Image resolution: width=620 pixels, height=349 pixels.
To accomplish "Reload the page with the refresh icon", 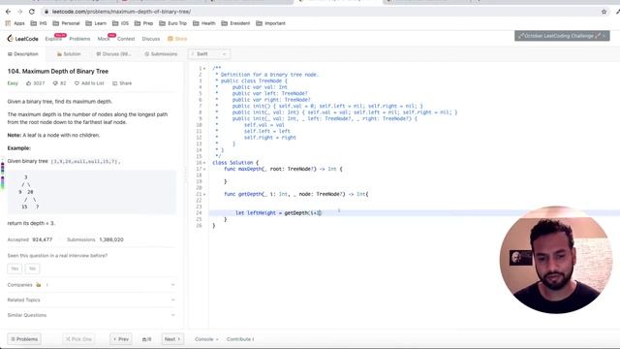I will click(32, 12).
